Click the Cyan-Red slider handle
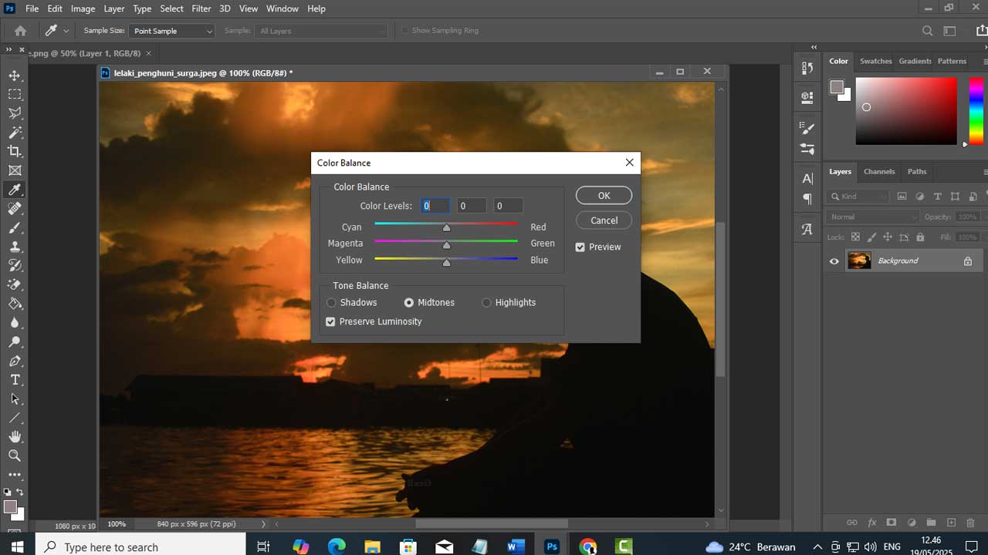988x555 pixels. tap(446, 228)
